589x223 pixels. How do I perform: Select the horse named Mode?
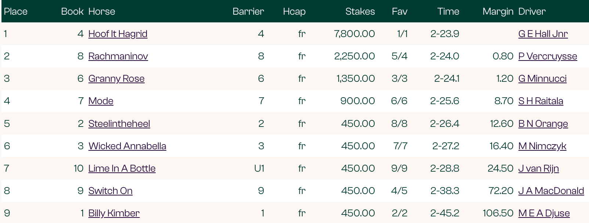click(x=101, y=101)
